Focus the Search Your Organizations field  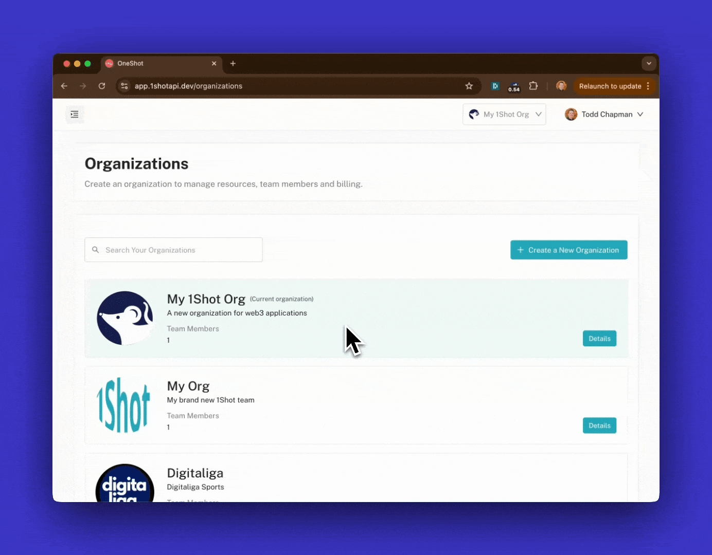click(173, 250)
